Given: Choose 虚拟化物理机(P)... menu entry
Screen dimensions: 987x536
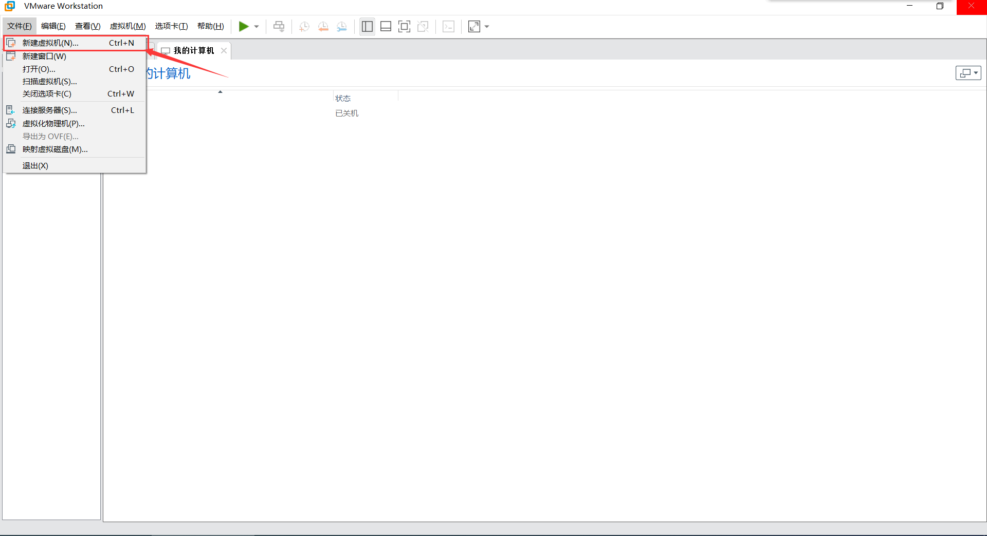Looking at the screenshot, I should [x=76, y=124].
